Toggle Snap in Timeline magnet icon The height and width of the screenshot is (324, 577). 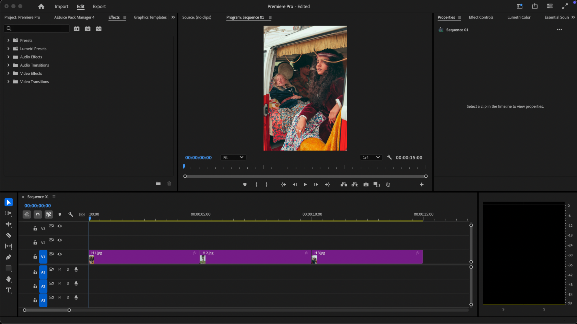click(38, 214)
